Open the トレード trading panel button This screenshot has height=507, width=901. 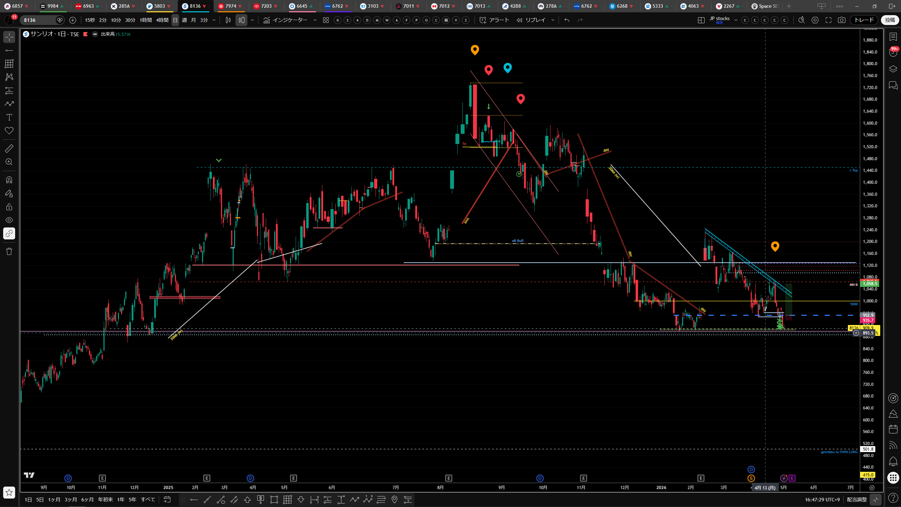pos(864,20)
